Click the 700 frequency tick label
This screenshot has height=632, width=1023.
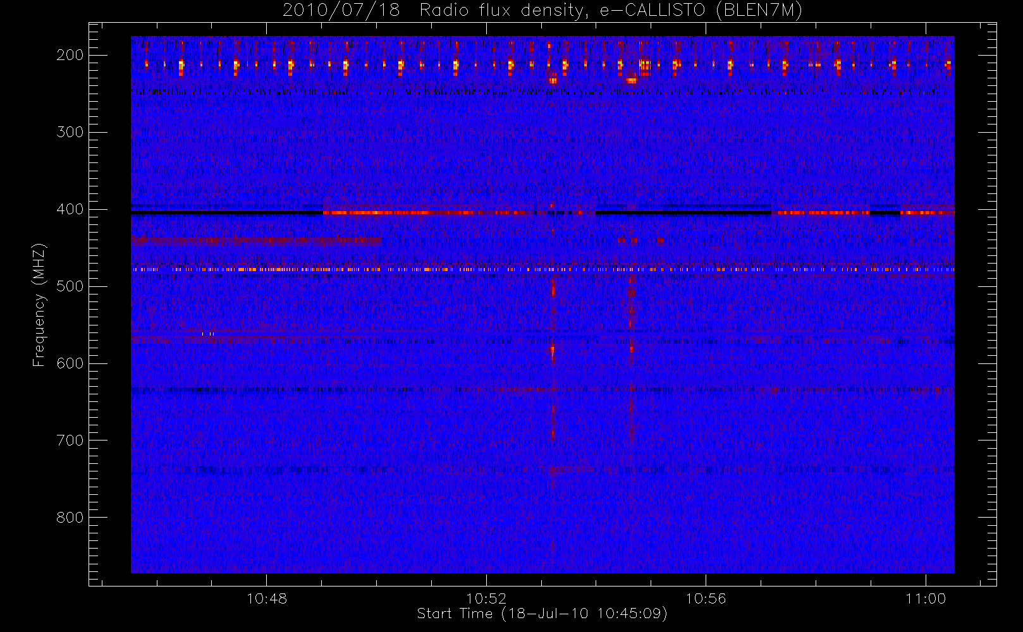70,441
